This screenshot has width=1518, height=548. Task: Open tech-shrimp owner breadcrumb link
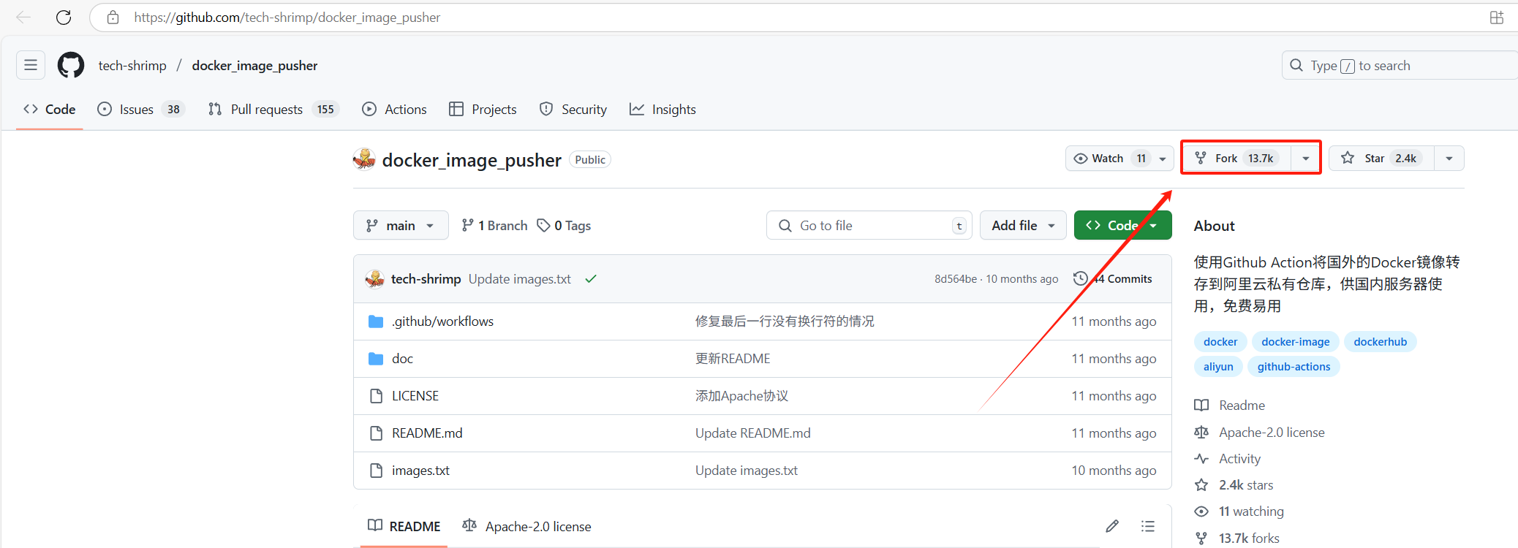point(132,66)
